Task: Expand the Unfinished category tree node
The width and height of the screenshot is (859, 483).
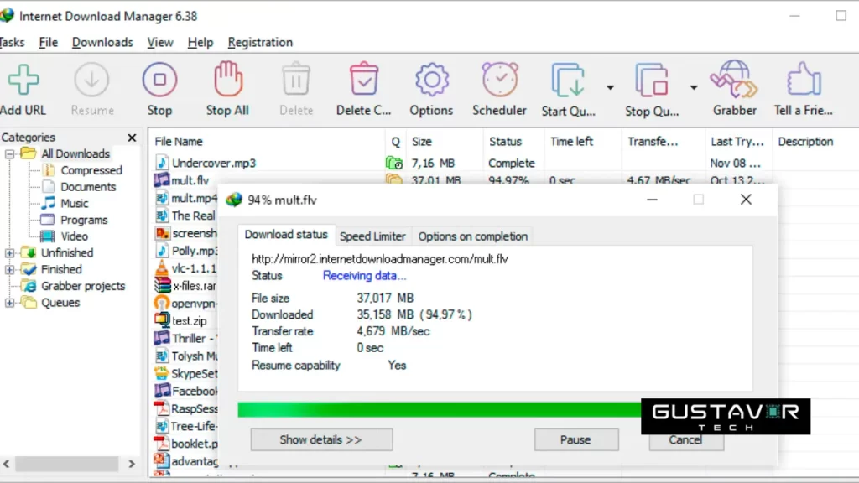Action: [10, 253]
